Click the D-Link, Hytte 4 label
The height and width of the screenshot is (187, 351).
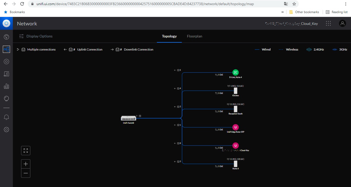tap(236, 77)
